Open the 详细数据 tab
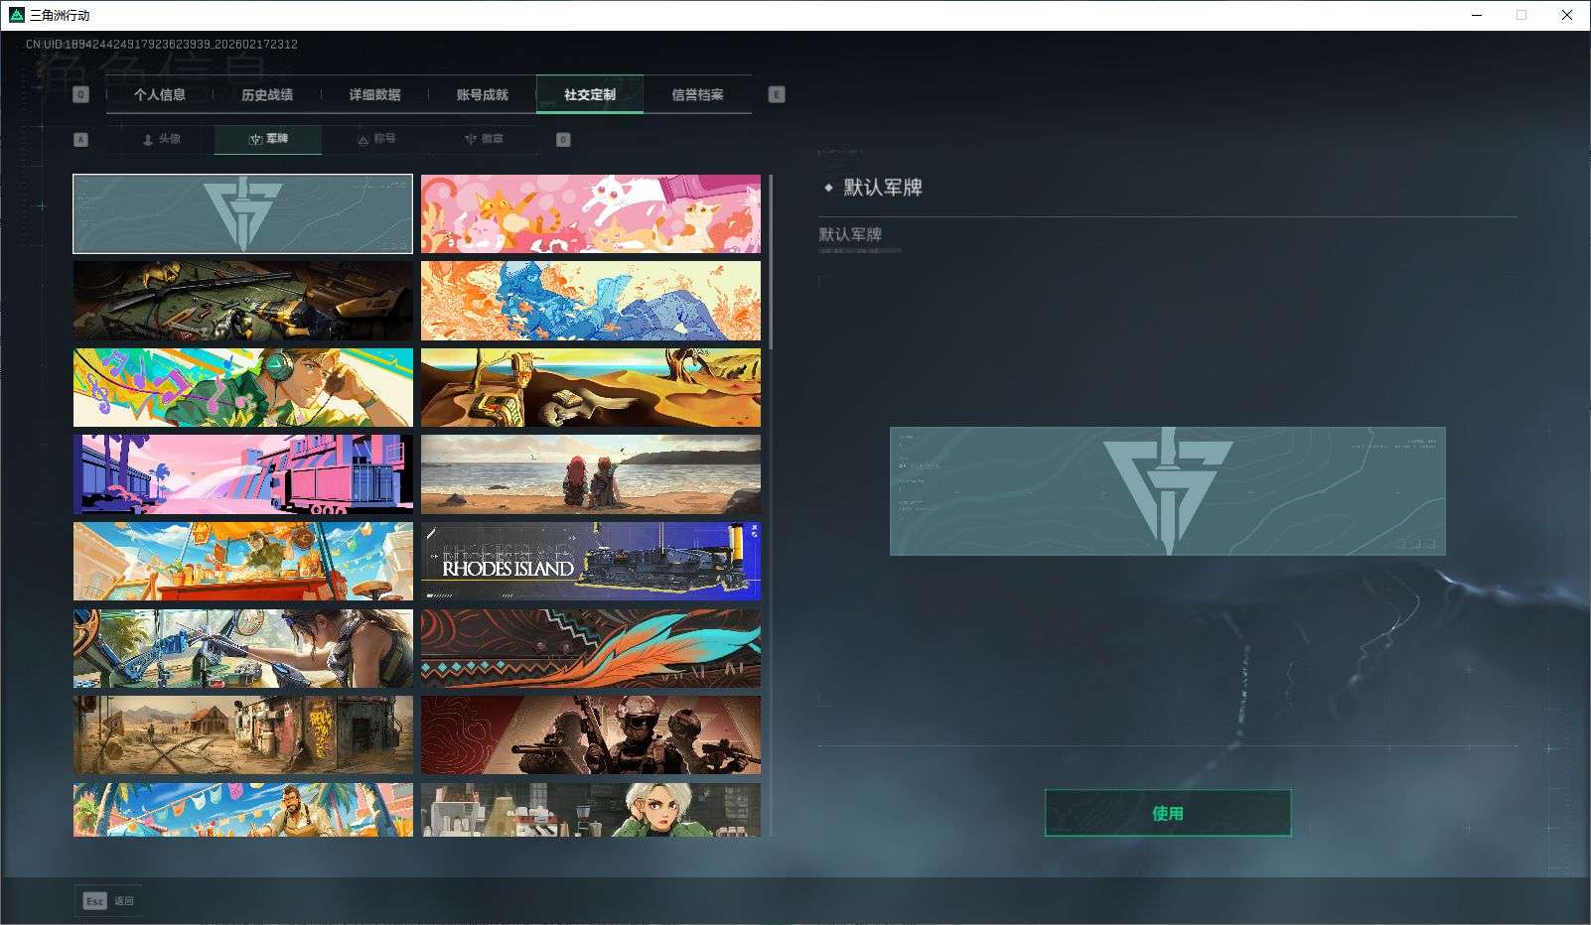 coord(374,94)
